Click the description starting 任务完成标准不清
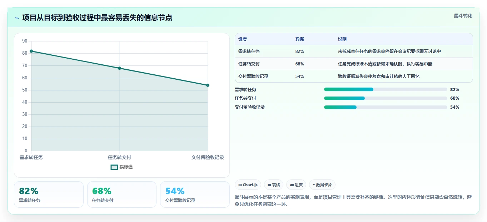The height and width of the screenshot is (222, 487). [x=385, y=64]
